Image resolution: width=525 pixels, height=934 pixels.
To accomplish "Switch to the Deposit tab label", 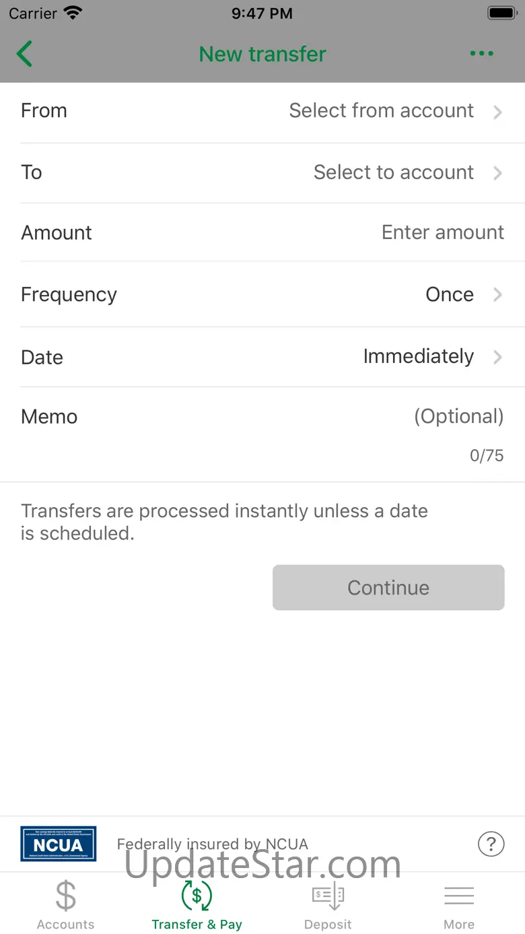I will pos(328,925).
